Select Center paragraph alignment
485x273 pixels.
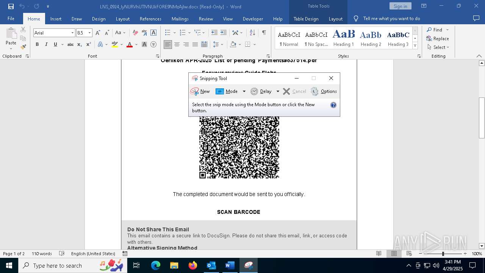(177, 44)
